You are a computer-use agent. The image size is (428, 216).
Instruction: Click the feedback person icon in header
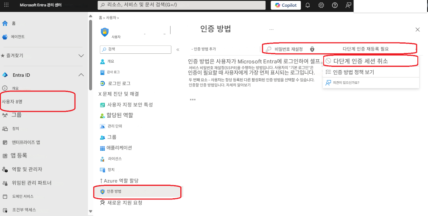point(348,5)
